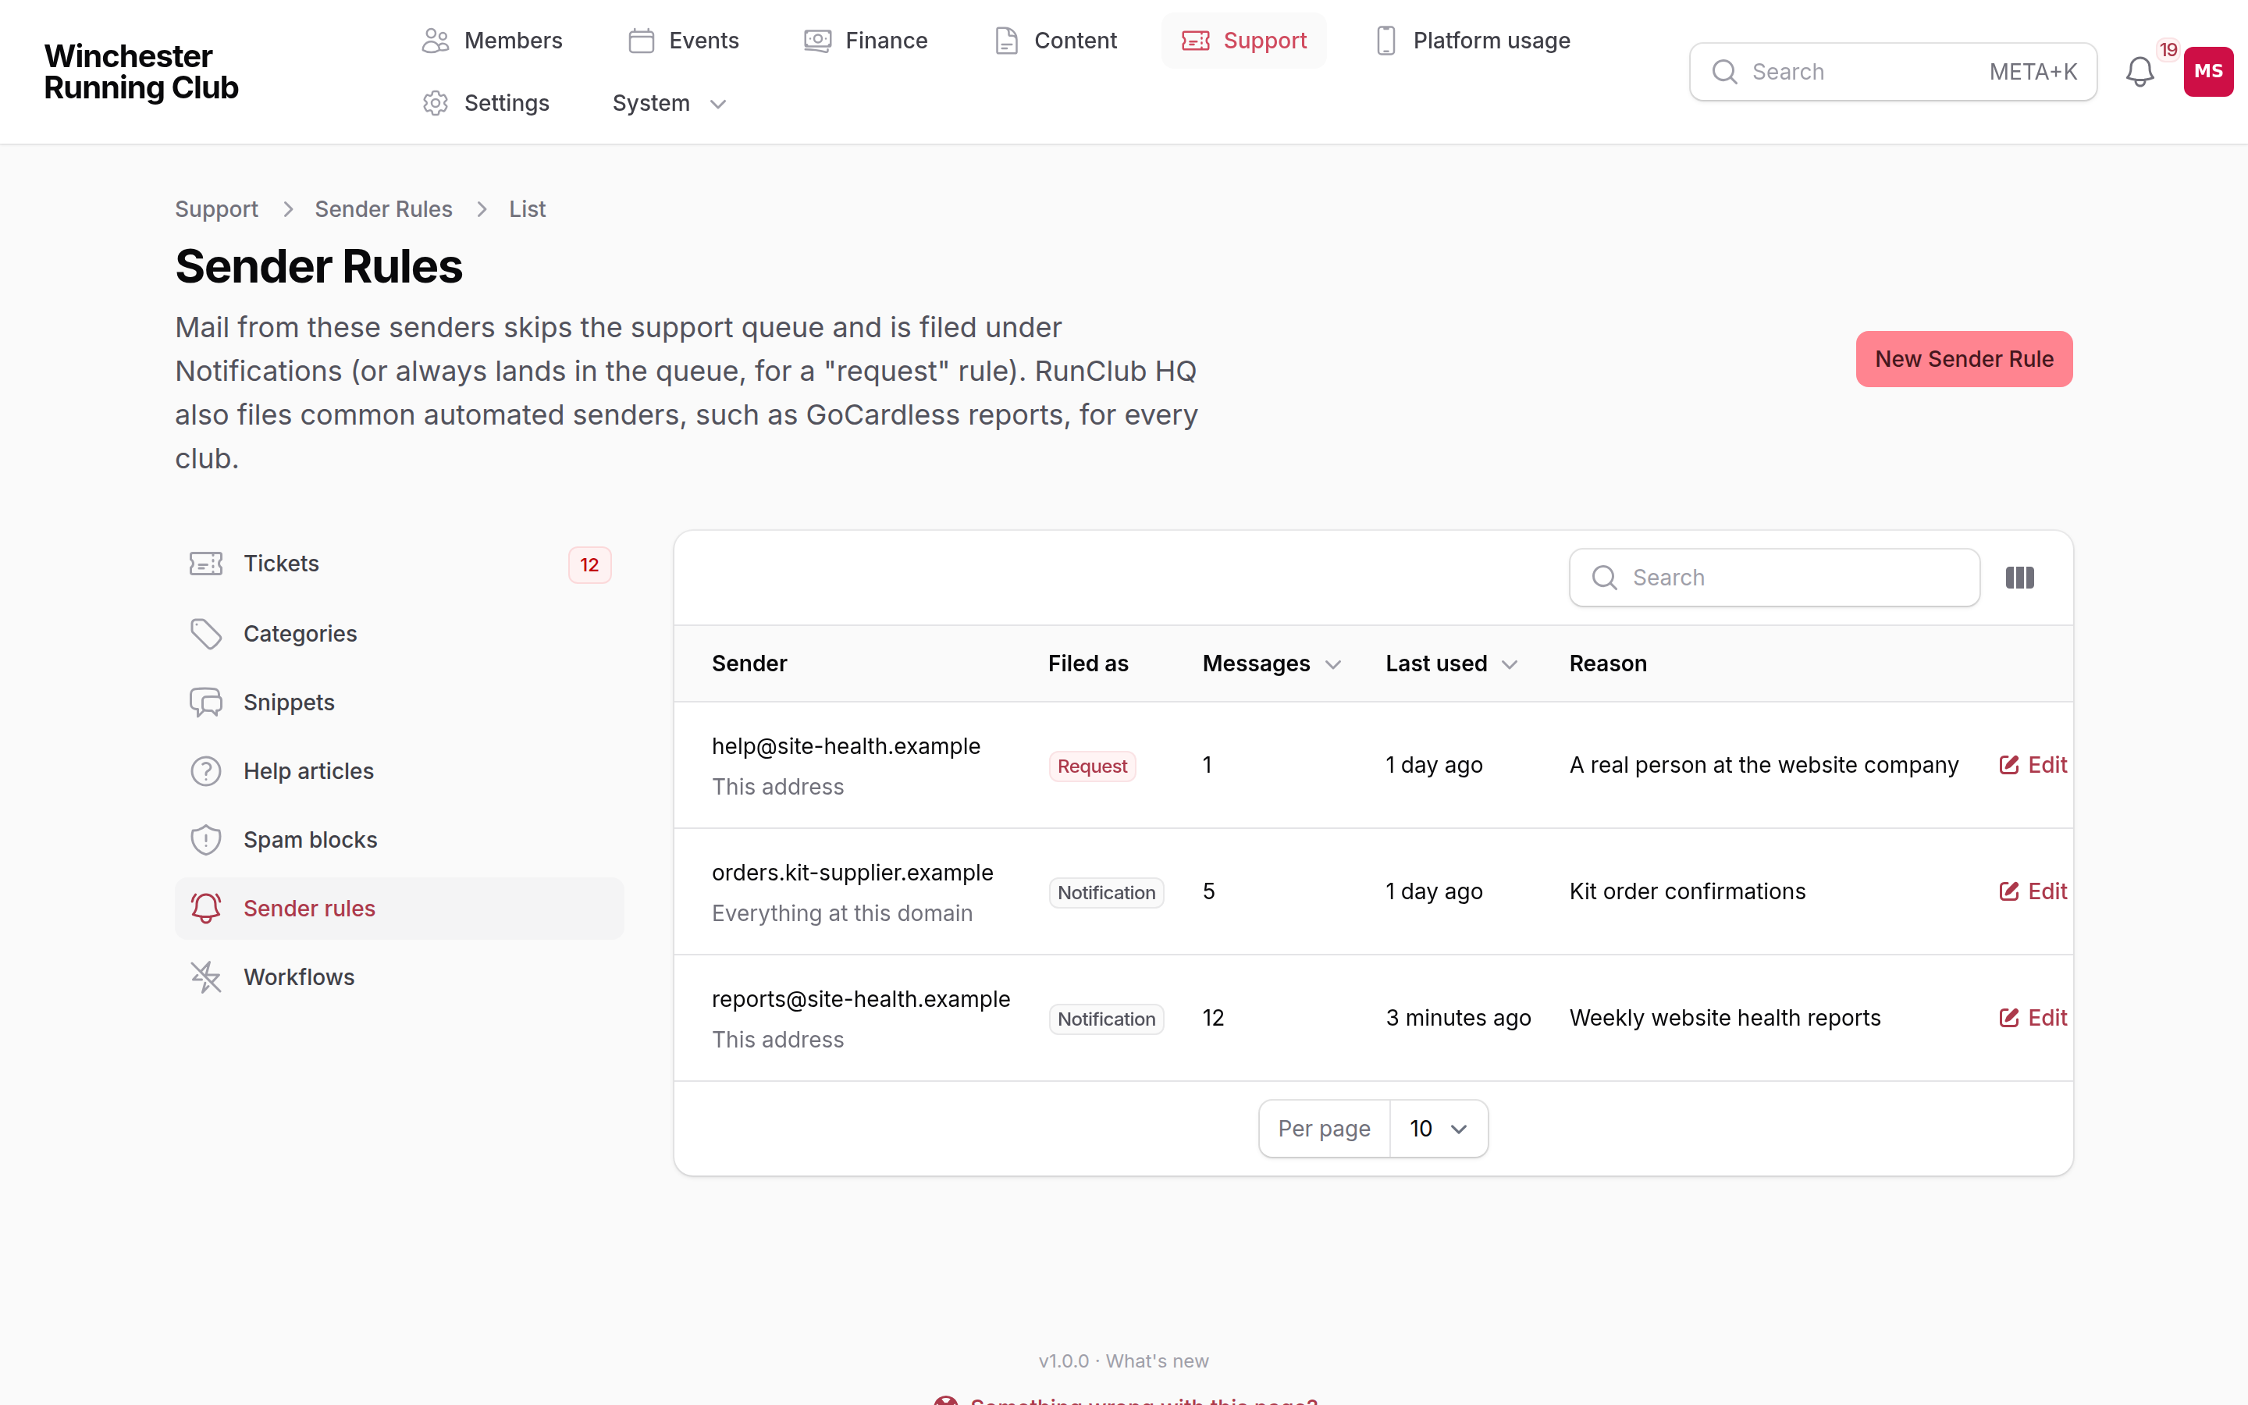Open the Platform usage nav label
Image resolution: width=2248 pixels, height=1405 pixels.
coord(1491,41)
